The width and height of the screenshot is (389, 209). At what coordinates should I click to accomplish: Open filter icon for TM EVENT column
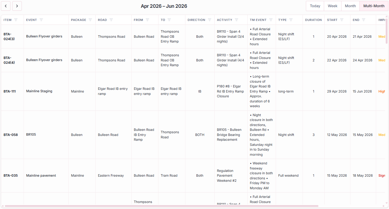[271, 20]
